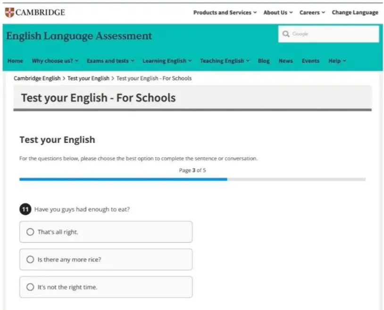The image size is (384, 310).
Task: Open Blog nav item
Action: pos(264,61)
